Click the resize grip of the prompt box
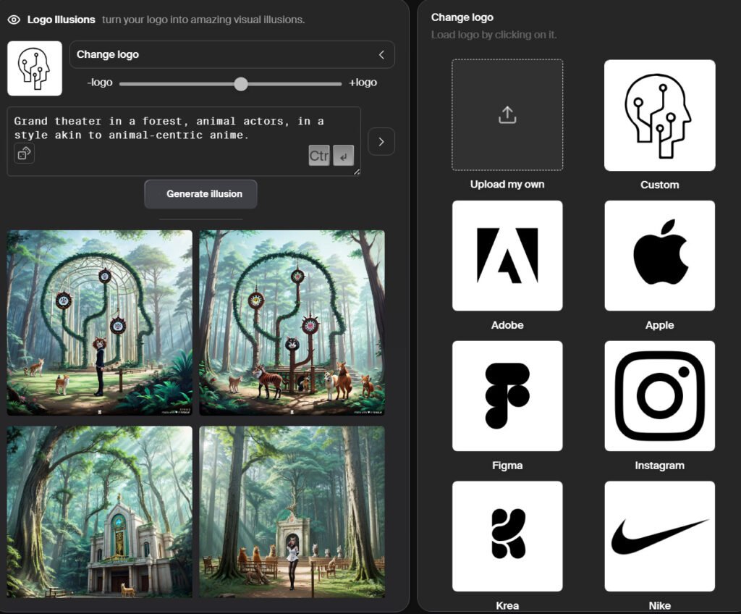This screenshot has width=741, height=614. (357, 172)
